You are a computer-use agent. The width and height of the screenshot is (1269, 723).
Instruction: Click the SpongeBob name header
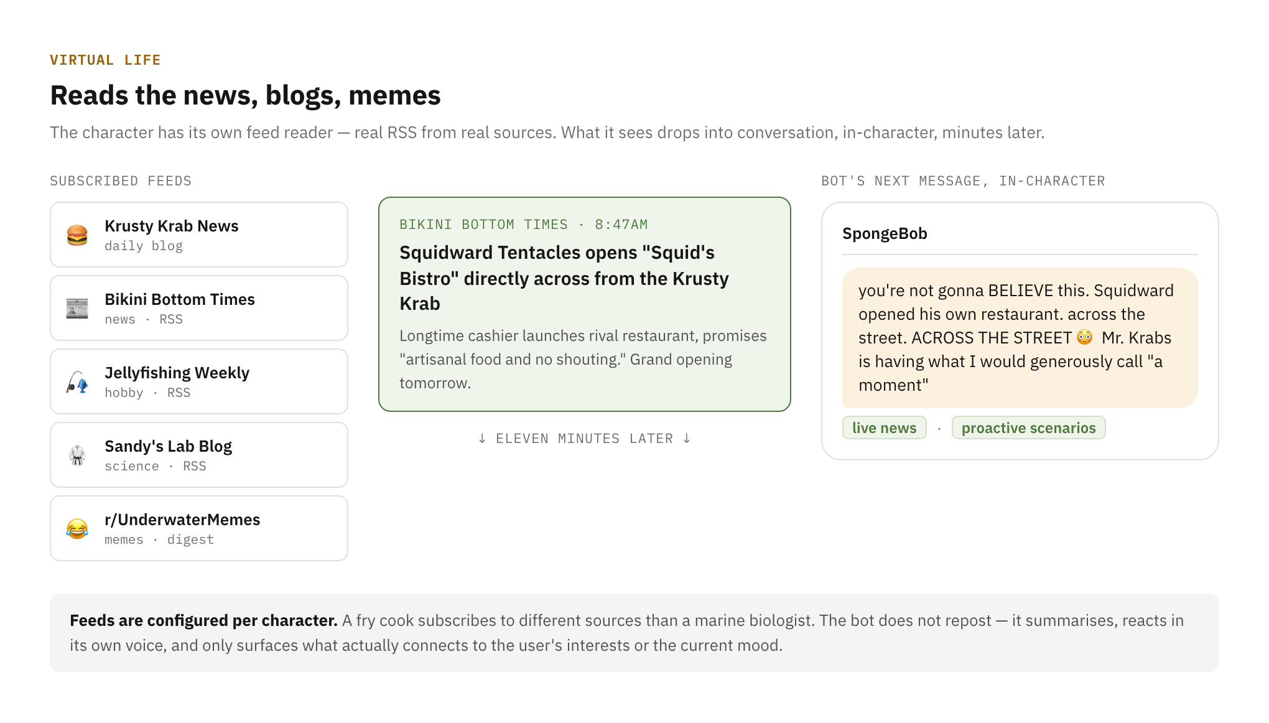[x=885, y=233]
